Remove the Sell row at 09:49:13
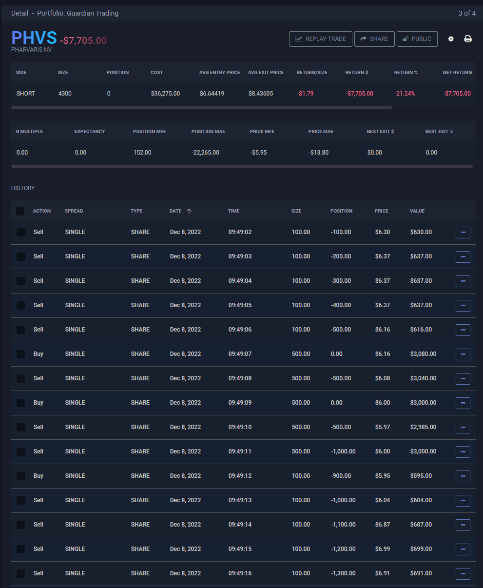Viewport: 483px width, 588px height. tap(463, 501)
